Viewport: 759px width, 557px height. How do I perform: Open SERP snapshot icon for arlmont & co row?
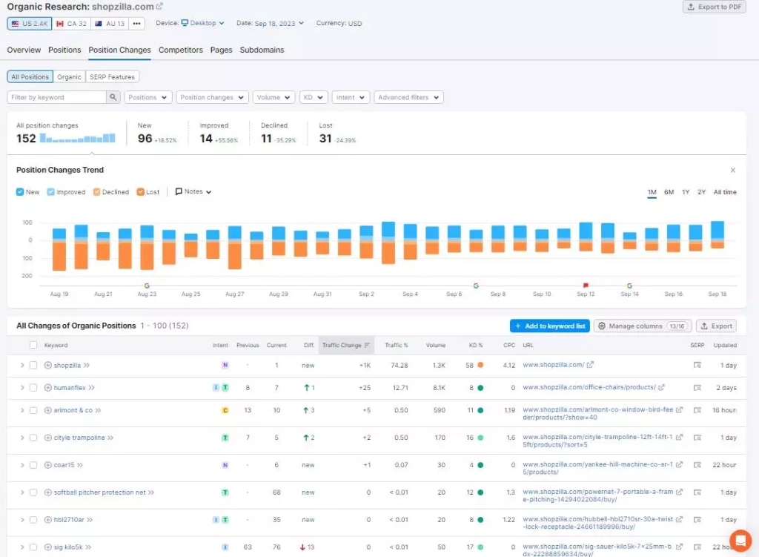click(x=697, y=410)
